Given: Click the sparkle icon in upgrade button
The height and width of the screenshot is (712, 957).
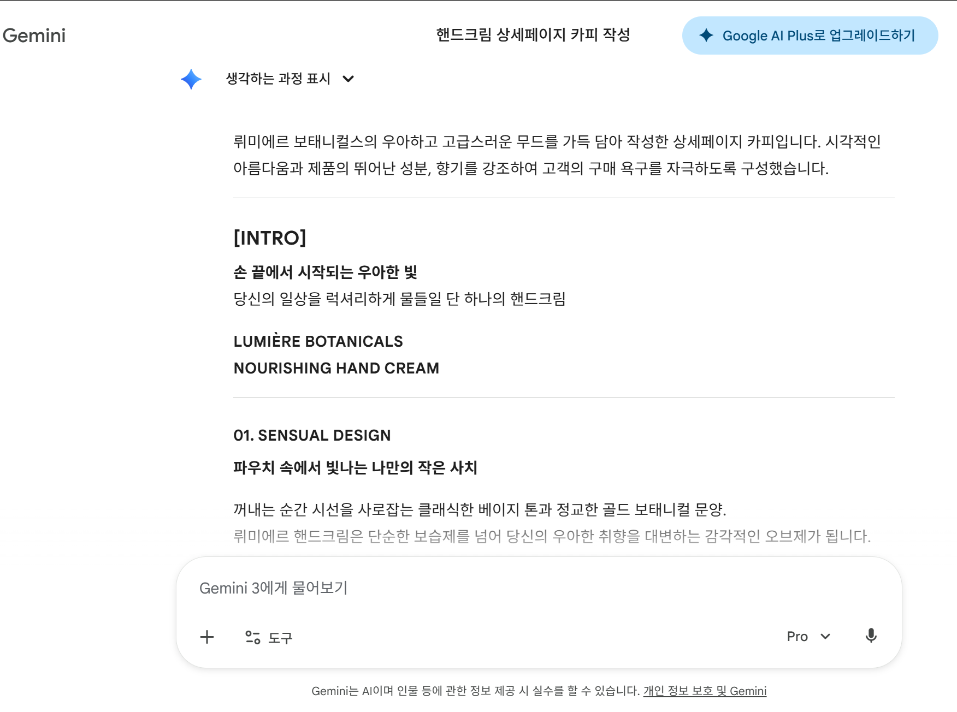Looking at the screenshot, I should (706, 35).
